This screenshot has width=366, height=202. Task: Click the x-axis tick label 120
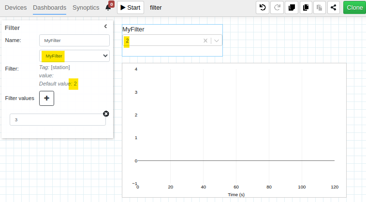click(335, 187)
